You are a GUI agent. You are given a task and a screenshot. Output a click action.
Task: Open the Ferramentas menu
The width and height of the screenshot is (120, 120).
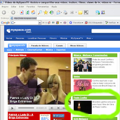tap(43, 7)
